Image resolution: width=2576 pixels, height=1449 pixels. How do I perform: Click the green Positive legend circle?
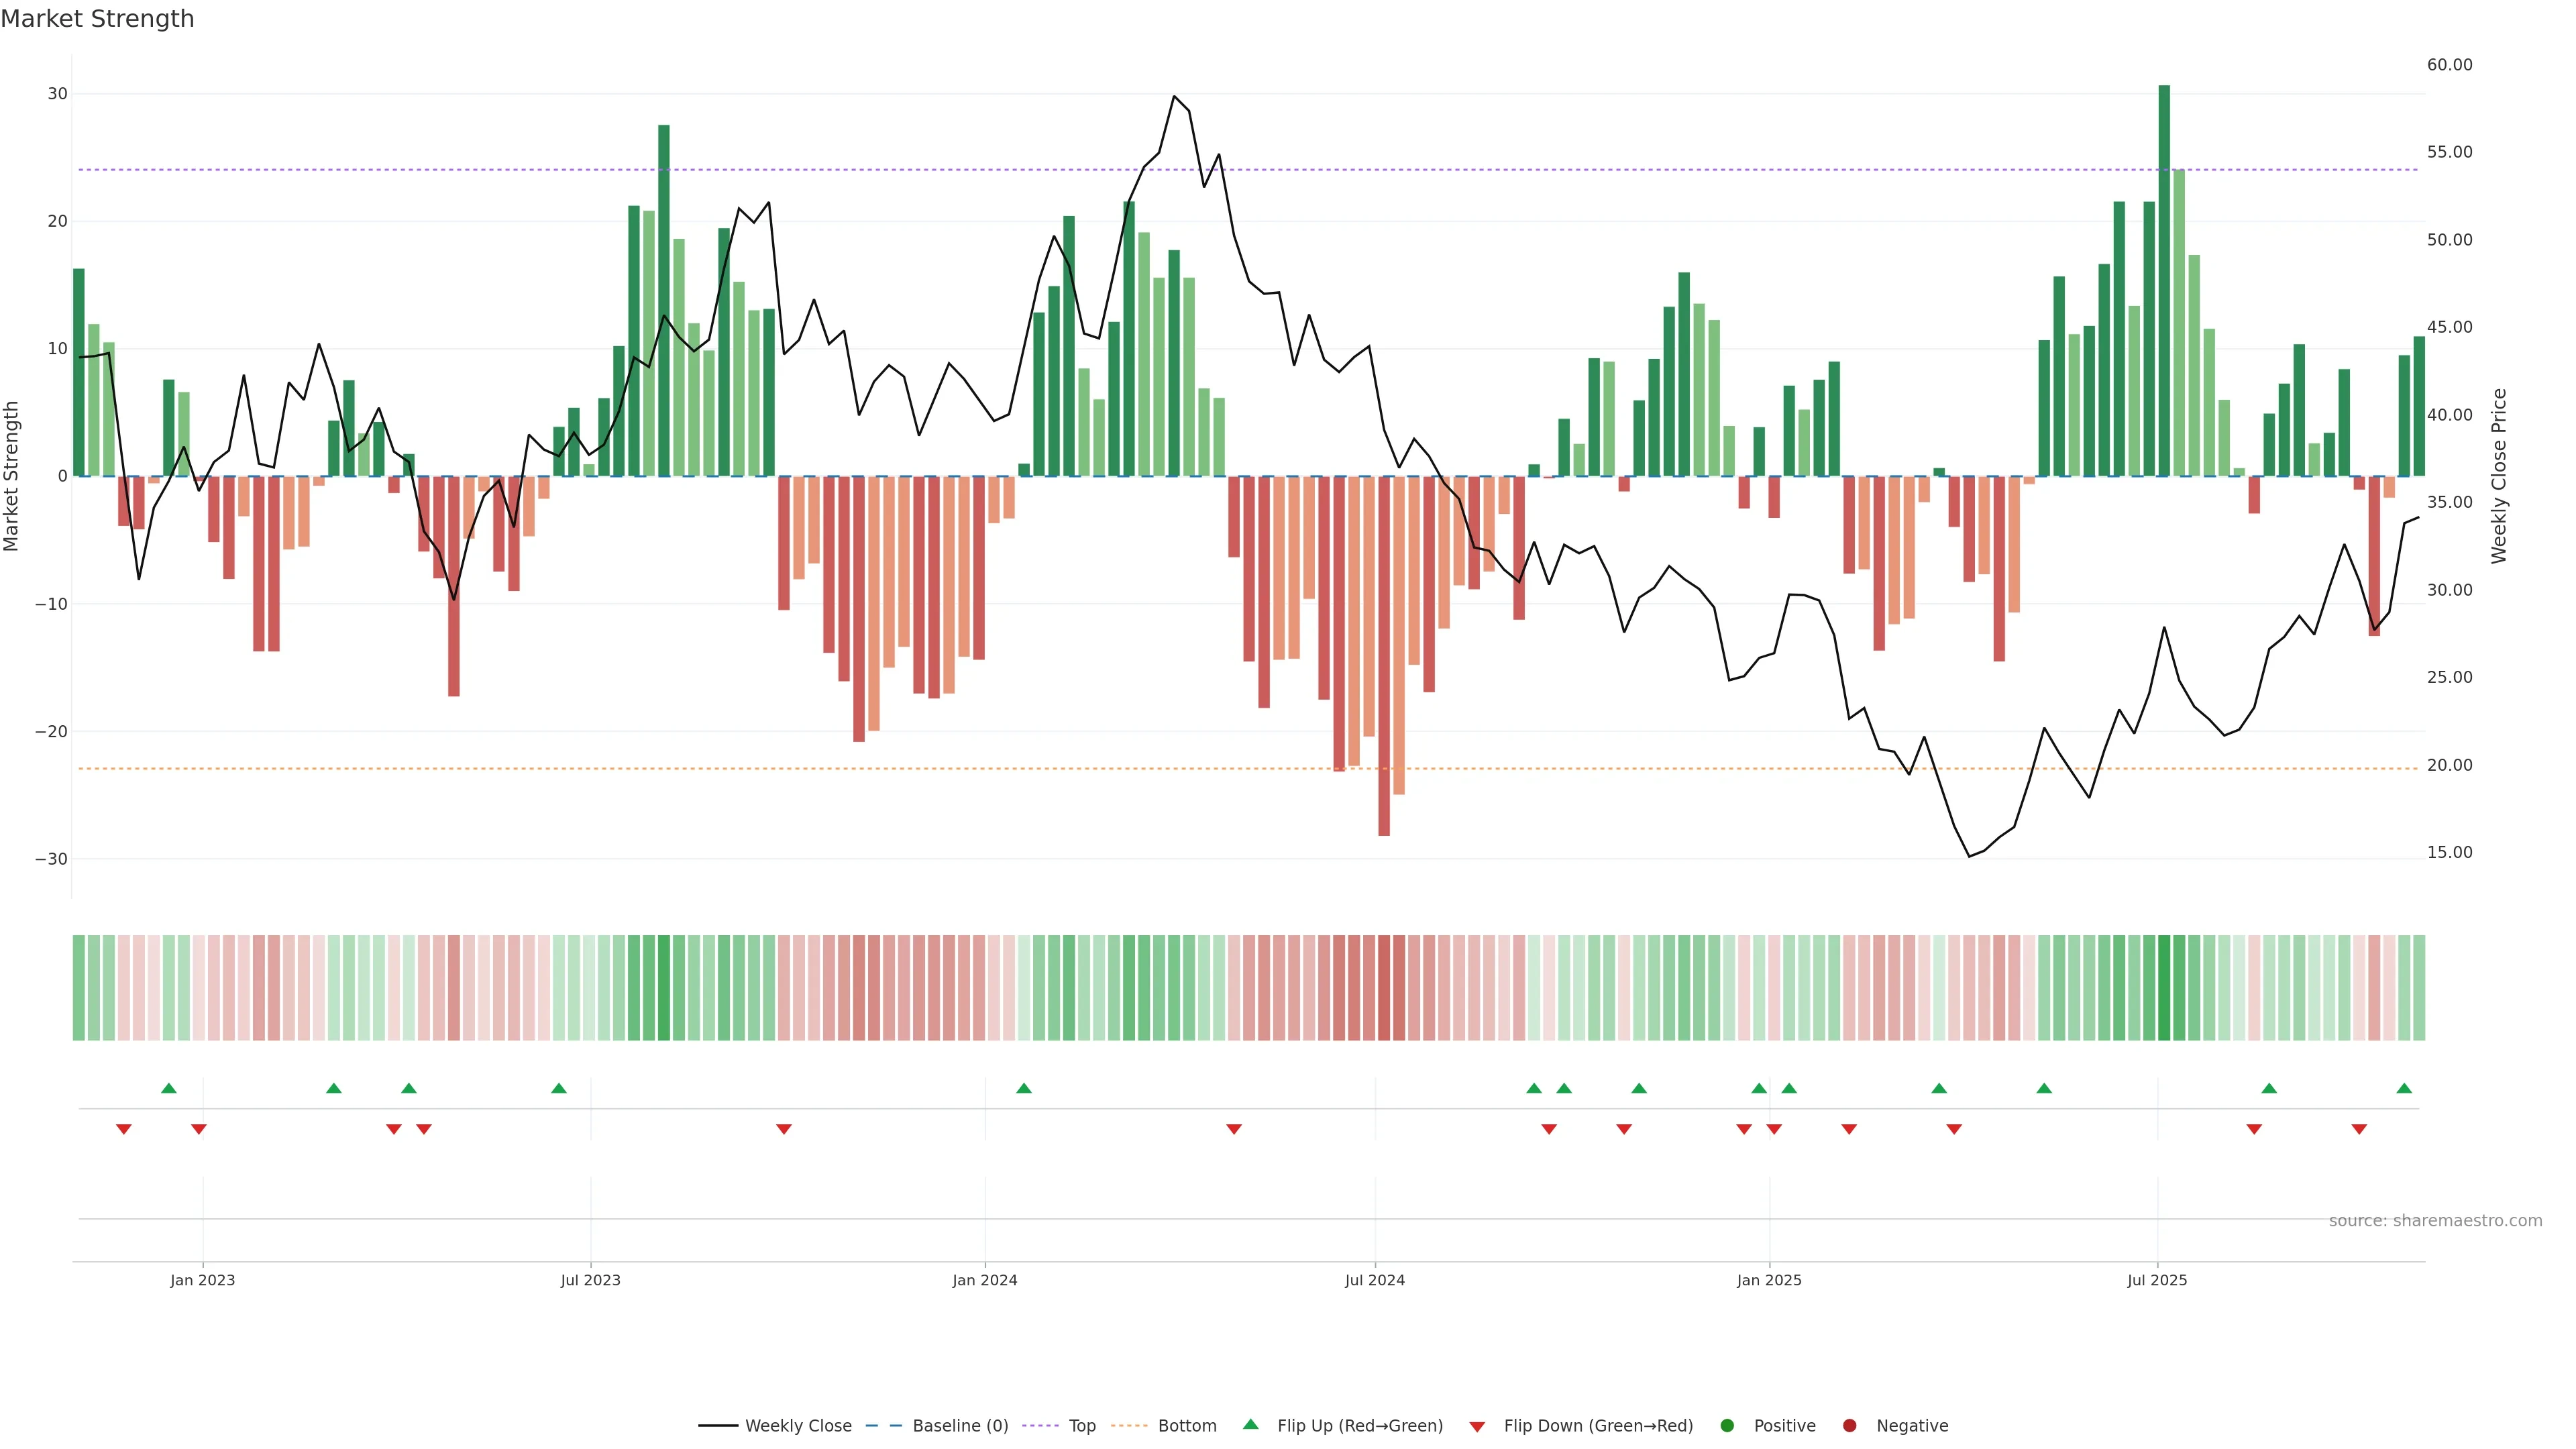(1727, 1425)
